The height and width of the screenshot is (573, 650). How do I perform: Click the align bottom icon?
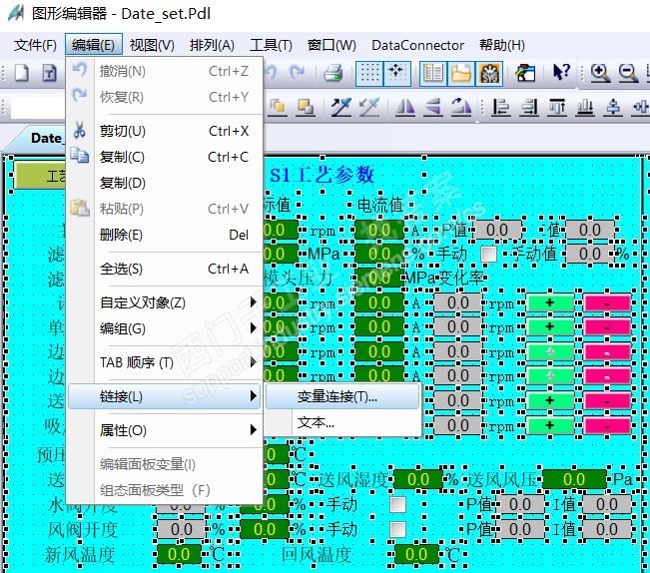(x=585, y=107)
